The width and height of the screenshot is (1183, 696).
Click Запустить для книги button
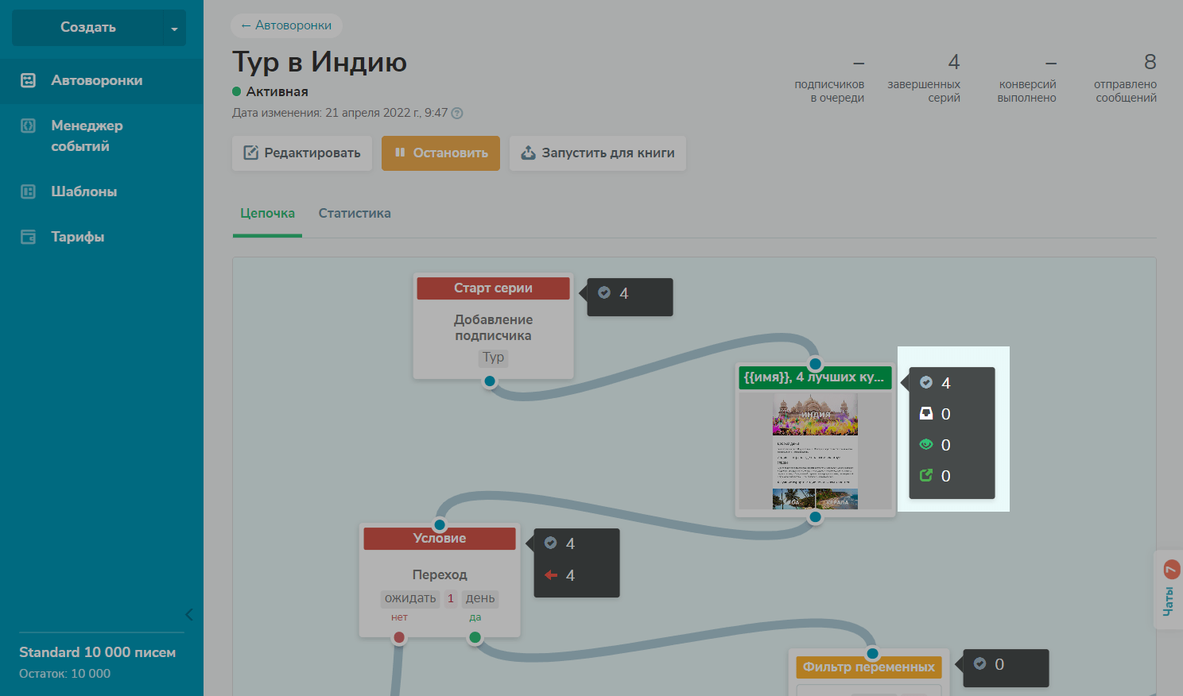coord(598,153)
